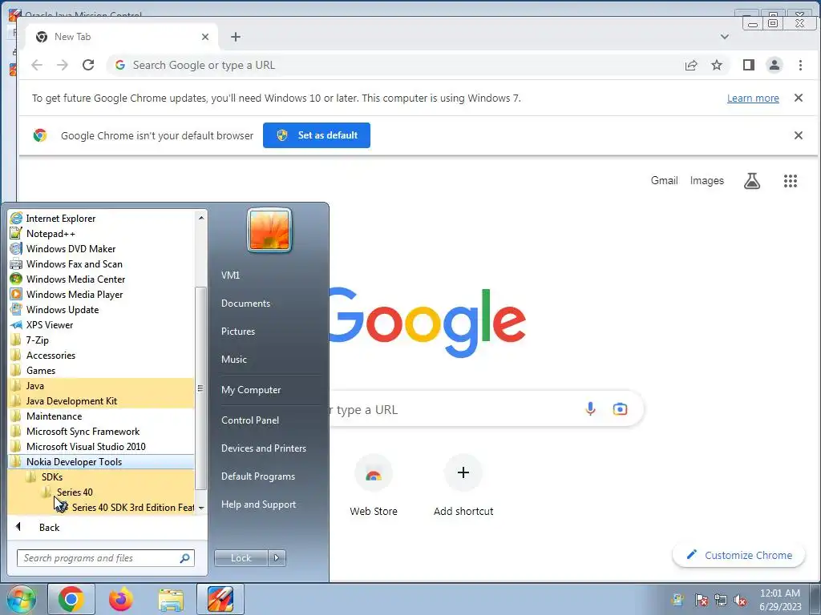Launch Series 40 SDK 3rd Edition
Screen dimensions: 821x615
point(102,507)
